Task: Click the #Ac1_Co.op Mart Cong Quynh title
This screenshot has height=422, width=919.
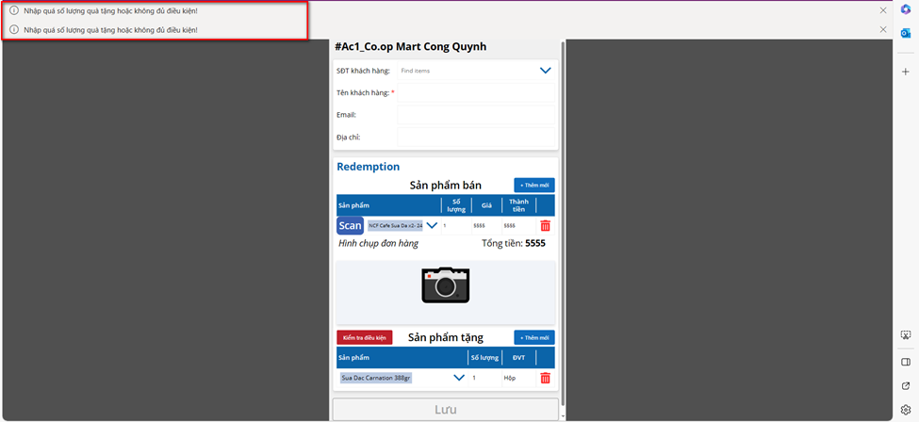Action: 410,47
